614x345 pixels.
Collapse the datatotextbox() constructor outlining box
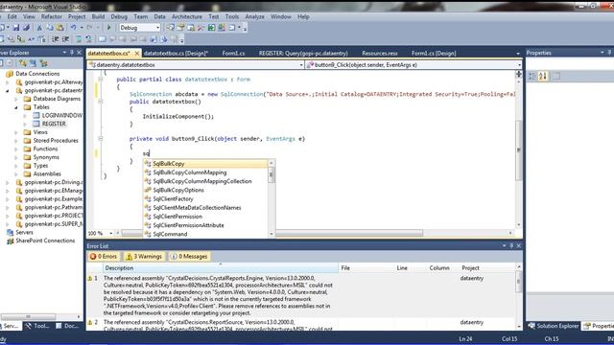(x=101, y=102)
